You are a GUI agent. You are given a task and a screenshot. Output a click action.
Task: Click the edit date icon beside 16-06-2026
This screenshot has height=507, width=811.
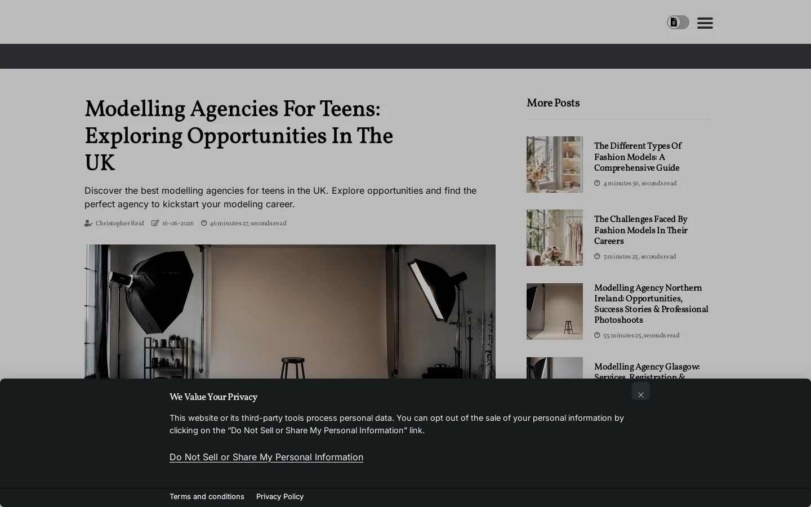coord(155,224)
